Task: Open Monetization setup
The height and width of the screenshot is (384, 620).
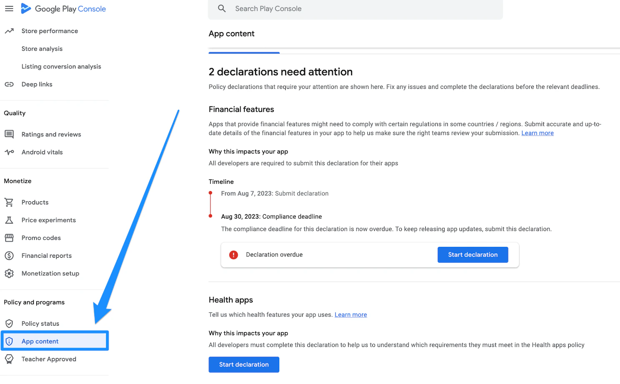Action: [50, 274]
